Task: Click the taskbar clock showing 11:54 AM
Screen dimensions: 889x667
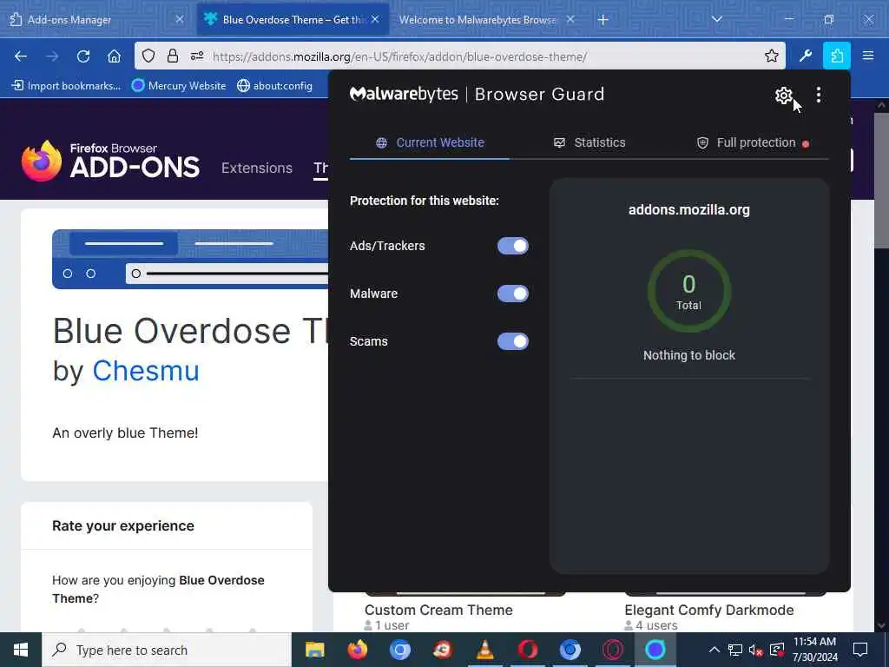Action: click(x=814, y=650)
